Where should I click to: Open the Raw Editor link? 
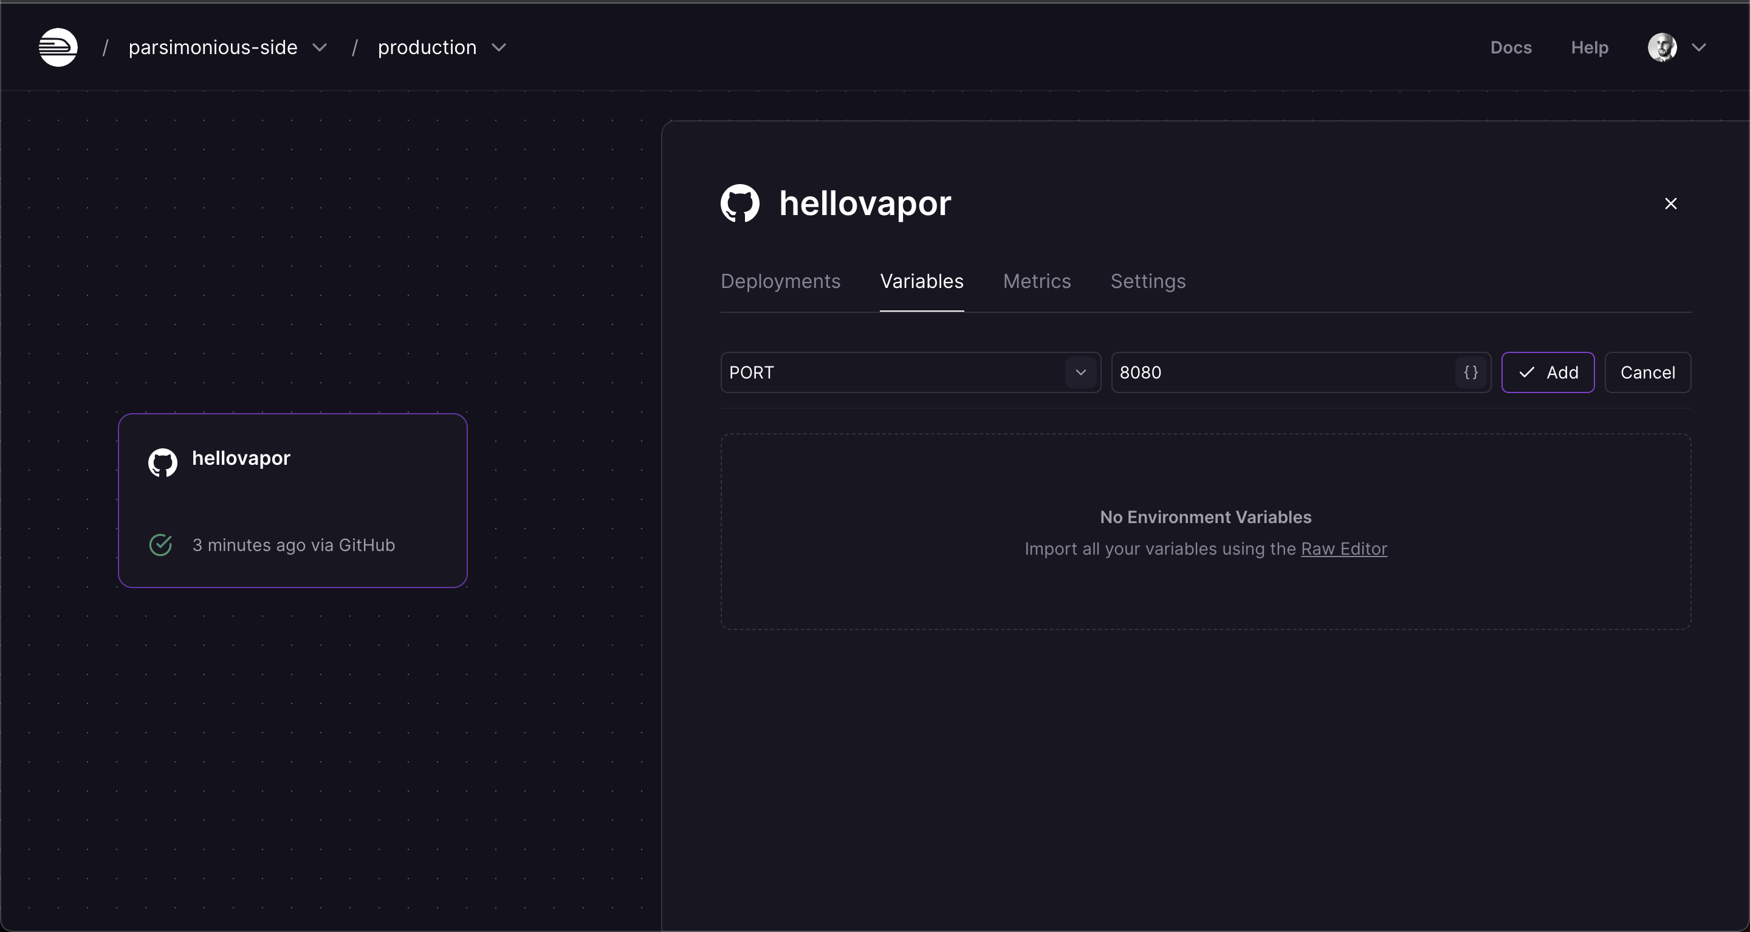click(1343, 549)
